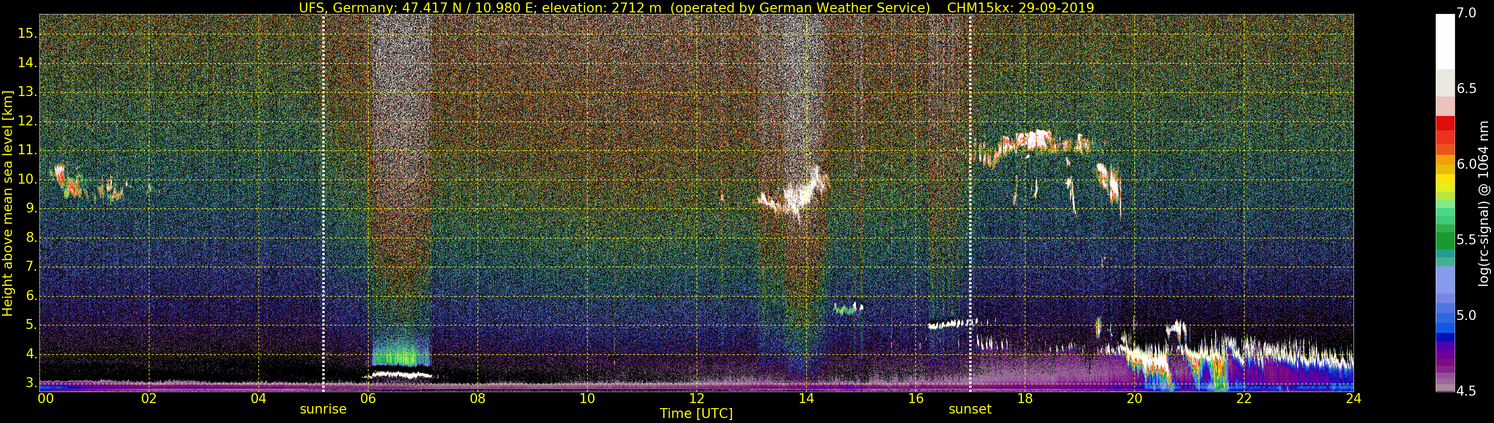Screen dimensions: 1494x423
Task: Click the white dotted sunset line
Action: [970, 203]
